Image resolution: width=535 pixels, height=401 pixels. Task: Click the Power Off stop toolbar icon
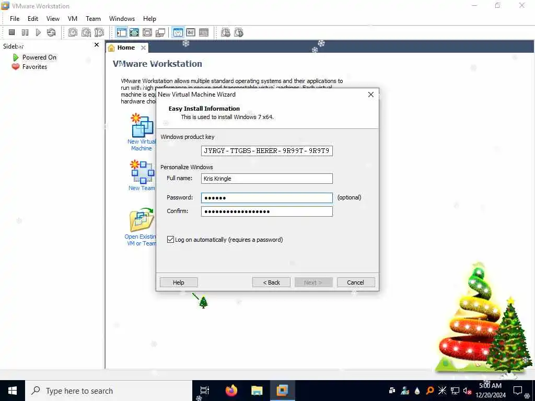pos(11,32)
